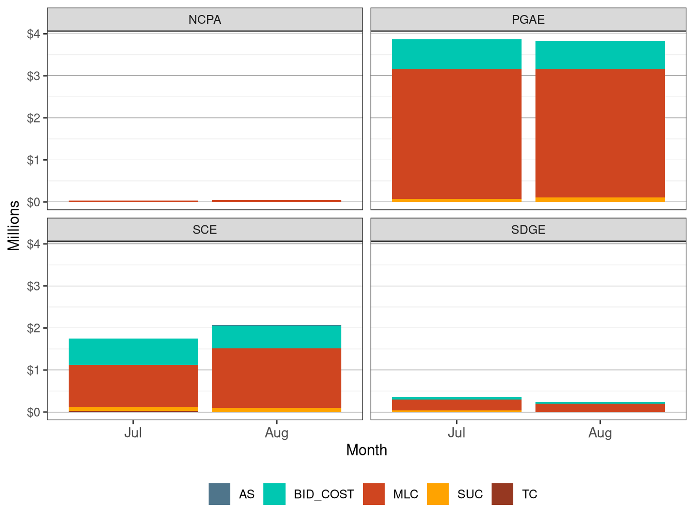Click the SCE facet strip title
This screenshot has height=521, width=694.
pyautogui.click(x=205, y=230)
